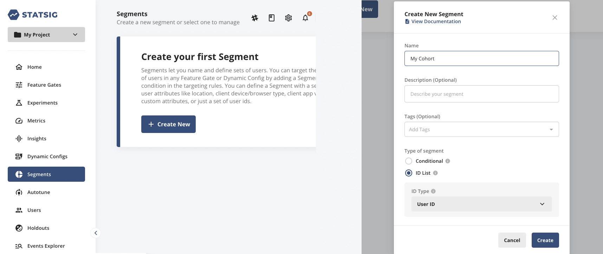This screenshot has width=603, height=254.
Task: Click the Experiments flask icon
Action: click(19, 103)
